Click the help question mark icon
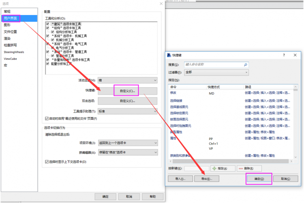Viewport: 304px width, 203px height. pyautogui.click(x=284, y=55)
